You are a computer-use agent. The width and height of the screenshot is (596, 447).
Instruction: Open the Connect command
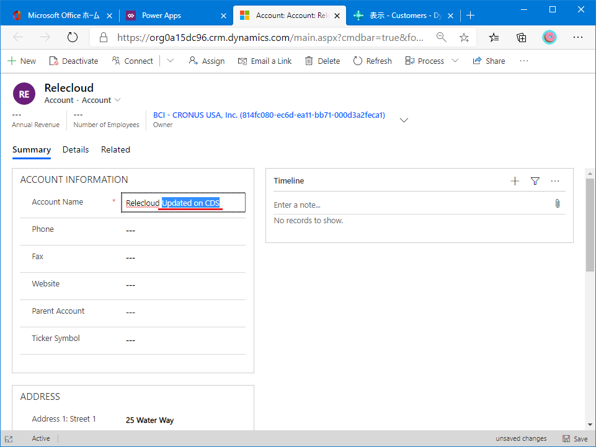coord(132,61)
